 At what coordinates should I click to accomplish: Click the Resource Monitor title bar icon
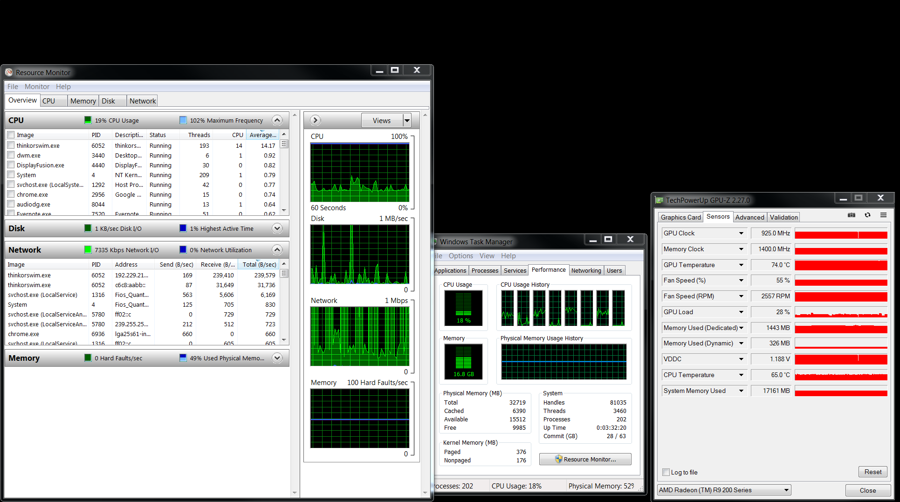pos(9,72)
